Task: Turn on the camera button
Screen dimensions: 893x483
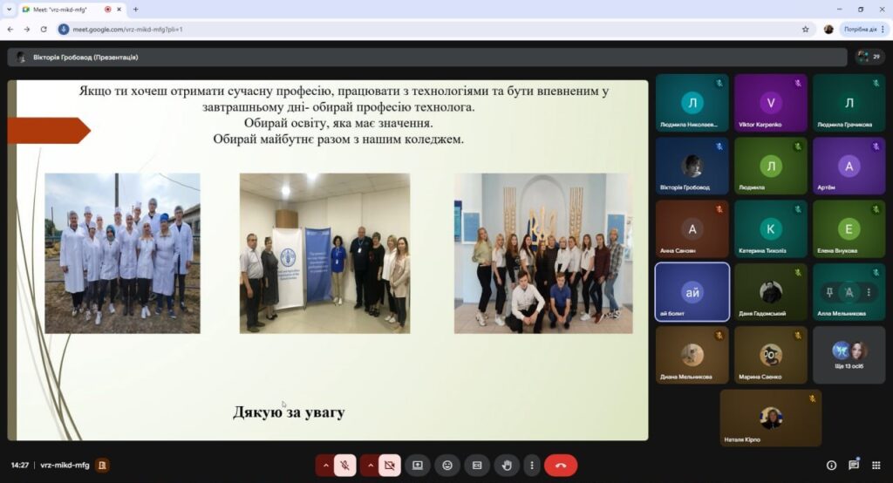Action: coord(389,466)
